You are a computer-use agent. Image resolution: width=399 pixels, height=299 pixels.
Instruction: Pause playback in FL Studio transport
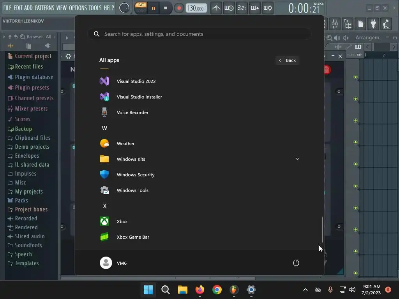click(x=153, y=8)
